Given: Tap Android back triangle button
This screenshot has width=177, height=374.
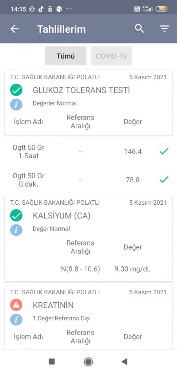Looking at the screenshot, I should click(124, 362).
